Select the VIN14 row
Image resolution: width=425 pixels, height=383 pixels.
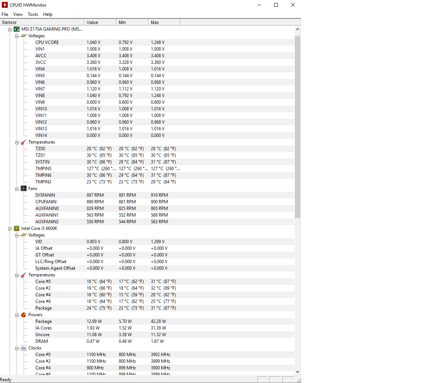click(x=165, y=135)
